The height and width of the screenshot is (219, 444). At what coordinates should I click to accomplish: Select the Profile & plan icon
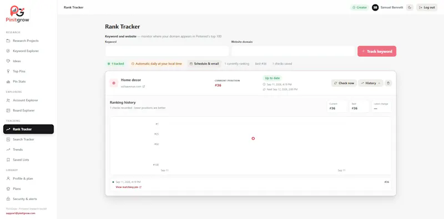click(8, 178)
